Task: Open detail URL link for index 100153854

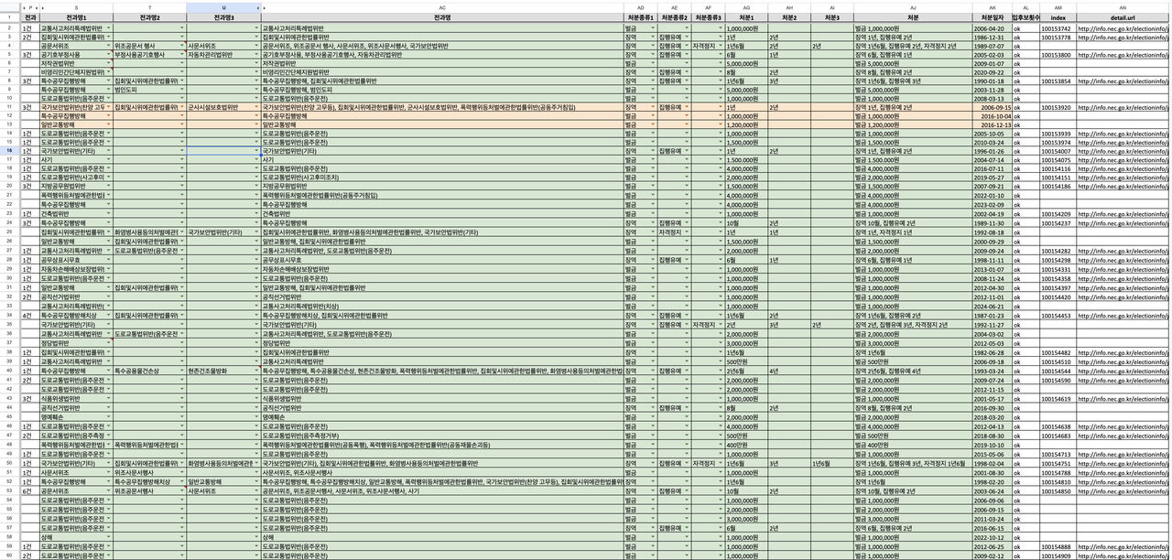Action: tap(1123, 81)
